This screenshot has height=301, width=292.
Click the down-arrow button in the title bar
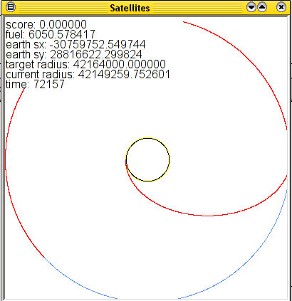pyautogui.click(x=251, y=7)
